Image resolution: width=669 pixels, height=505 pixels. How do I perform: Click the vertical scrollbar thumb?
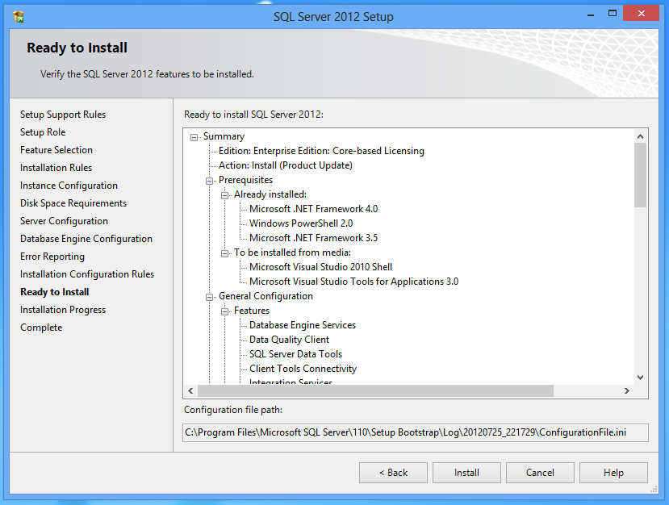point(640,175)
